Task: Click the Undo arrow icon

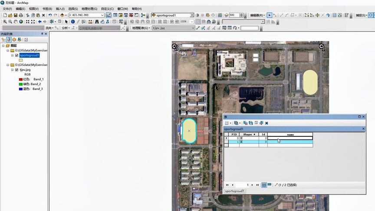Action: 50,15
